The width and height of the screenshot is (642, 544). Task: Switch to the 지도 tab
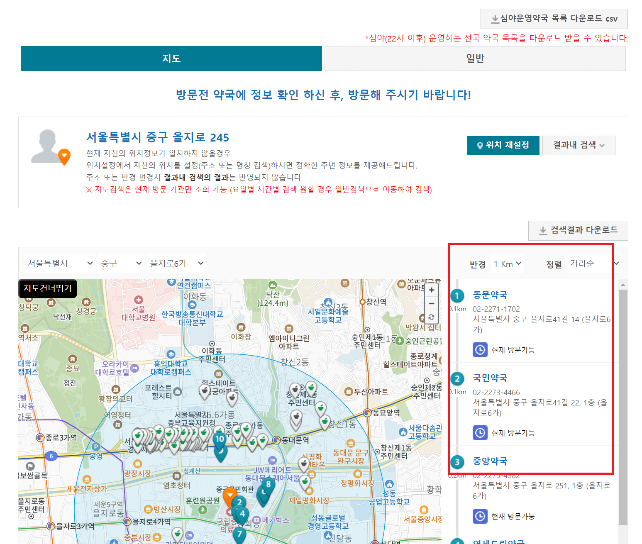pyautogui.click(x=171, y=59)
